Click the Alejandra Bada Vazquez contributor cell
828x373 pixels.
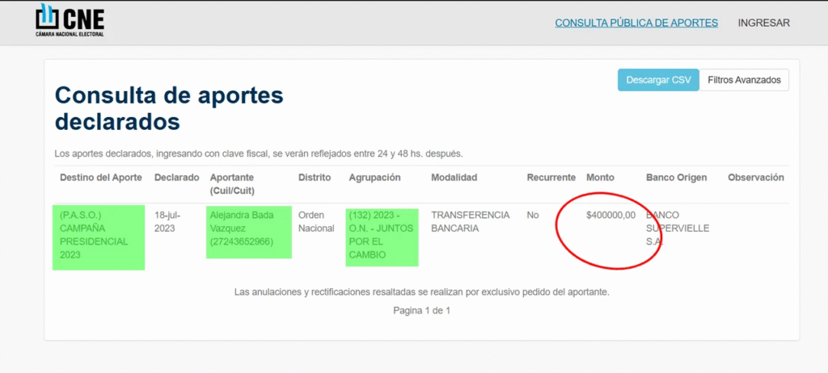[248, 228]
